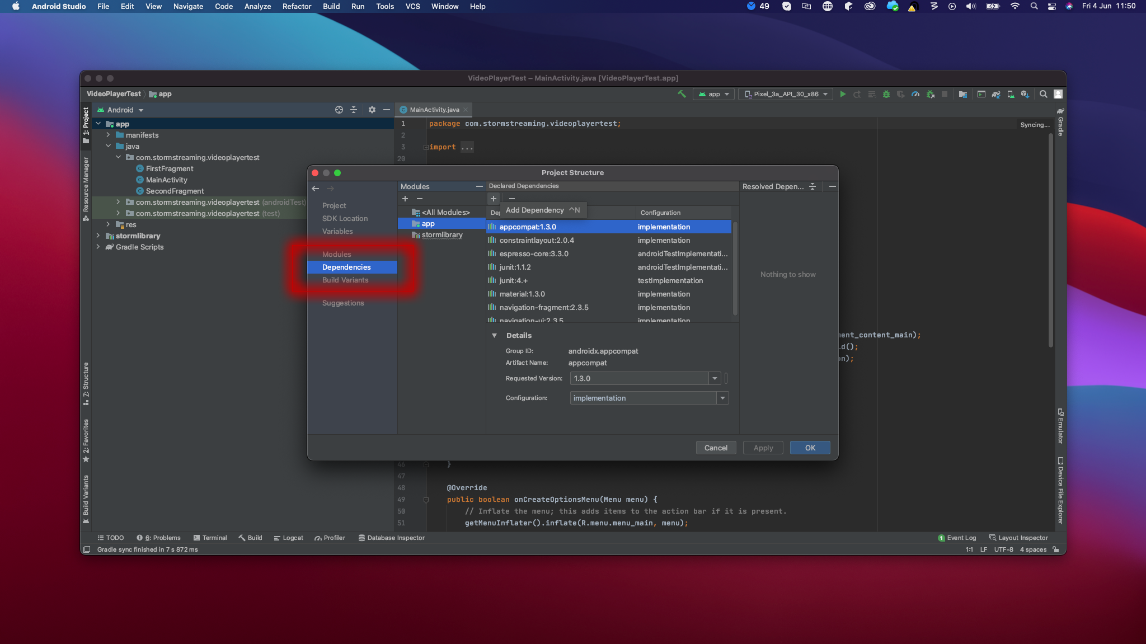Remove selected dependency minus icon
Viewport: 1146px width, 644px height.
tap(511, 199)
